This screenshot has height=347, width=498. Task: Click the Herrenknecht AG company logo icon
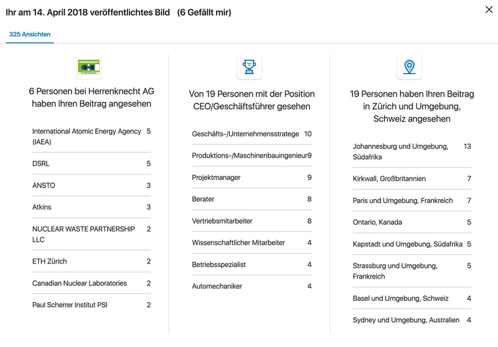(x=88, y=67)
